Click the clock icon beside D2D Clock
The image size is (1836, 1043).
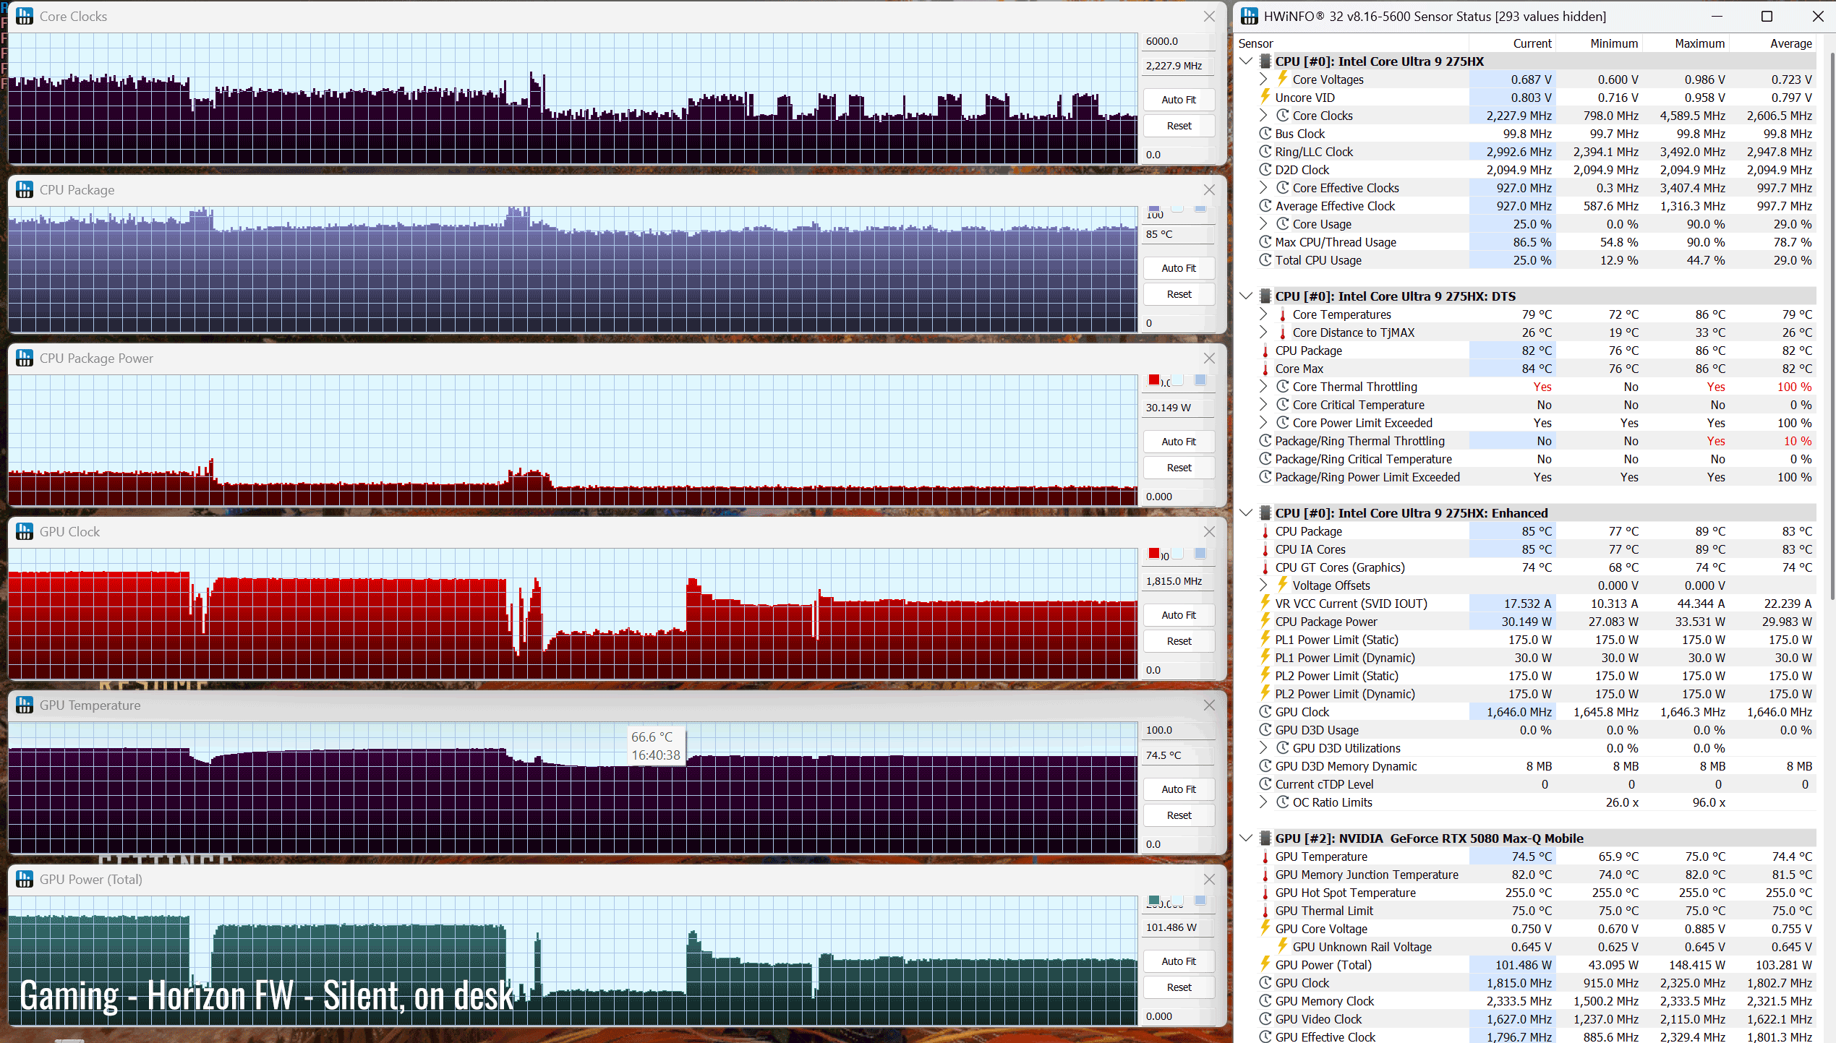1265,169
